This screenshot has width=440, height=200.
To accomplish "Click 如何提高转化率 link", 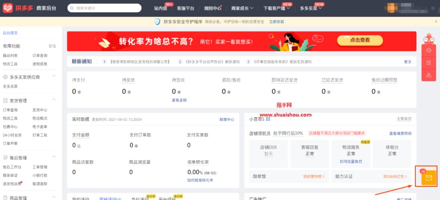I will [x=200, y=180].
